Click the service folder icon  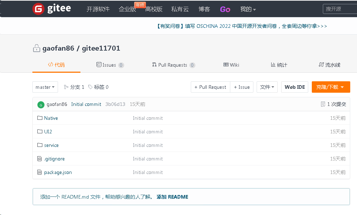(40, 145)
